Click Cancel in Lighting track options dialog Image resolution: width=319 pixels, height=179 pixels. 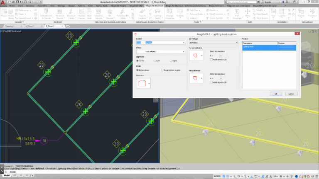pyautogui.click(x=291, y=94)
